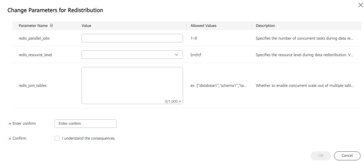Click the Description column header
364x161 pixels.
click(265, 26)
